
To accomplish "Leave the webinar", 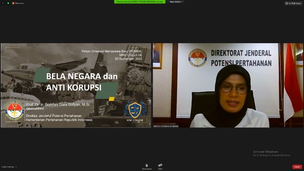I will pyautogui.click(x=297, y=166).
